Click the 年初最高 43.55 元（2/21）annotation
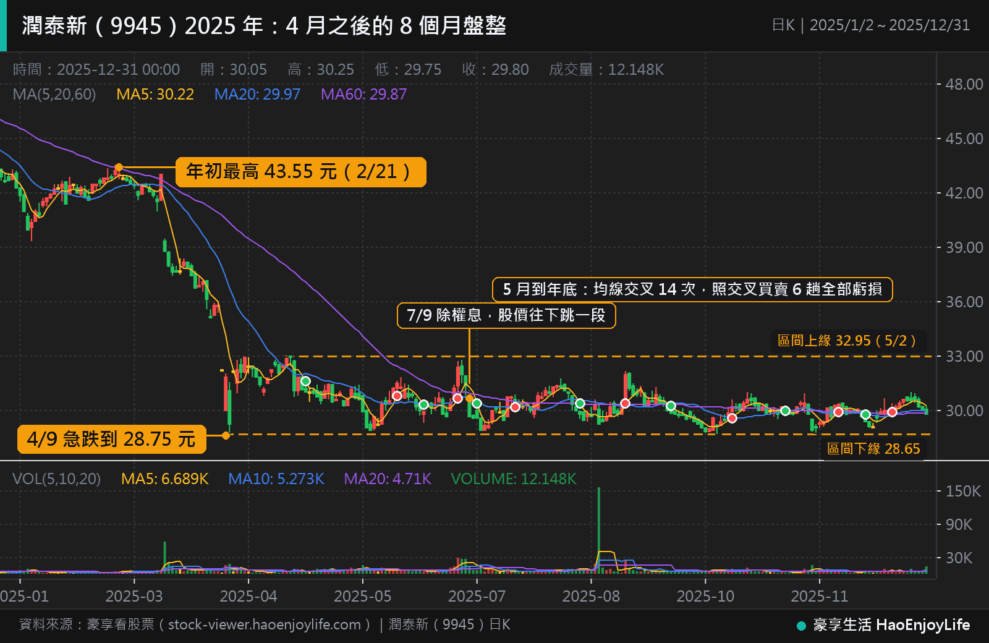The image size is (989, 643). (301, 172)
